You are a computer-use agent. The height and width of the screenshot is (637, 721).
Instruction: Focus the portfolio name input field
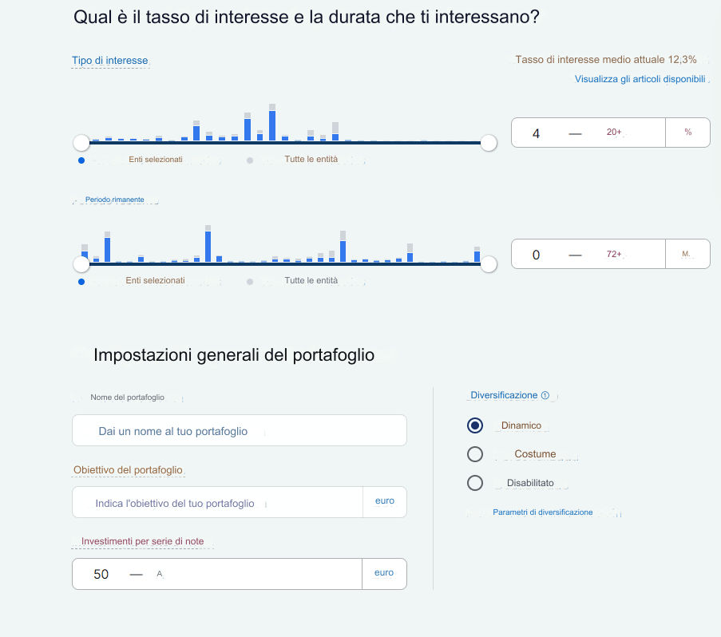(x=239, y=431)
